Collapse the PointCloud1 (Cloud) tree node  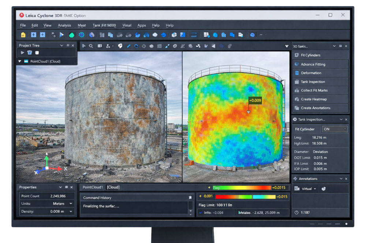20,61
